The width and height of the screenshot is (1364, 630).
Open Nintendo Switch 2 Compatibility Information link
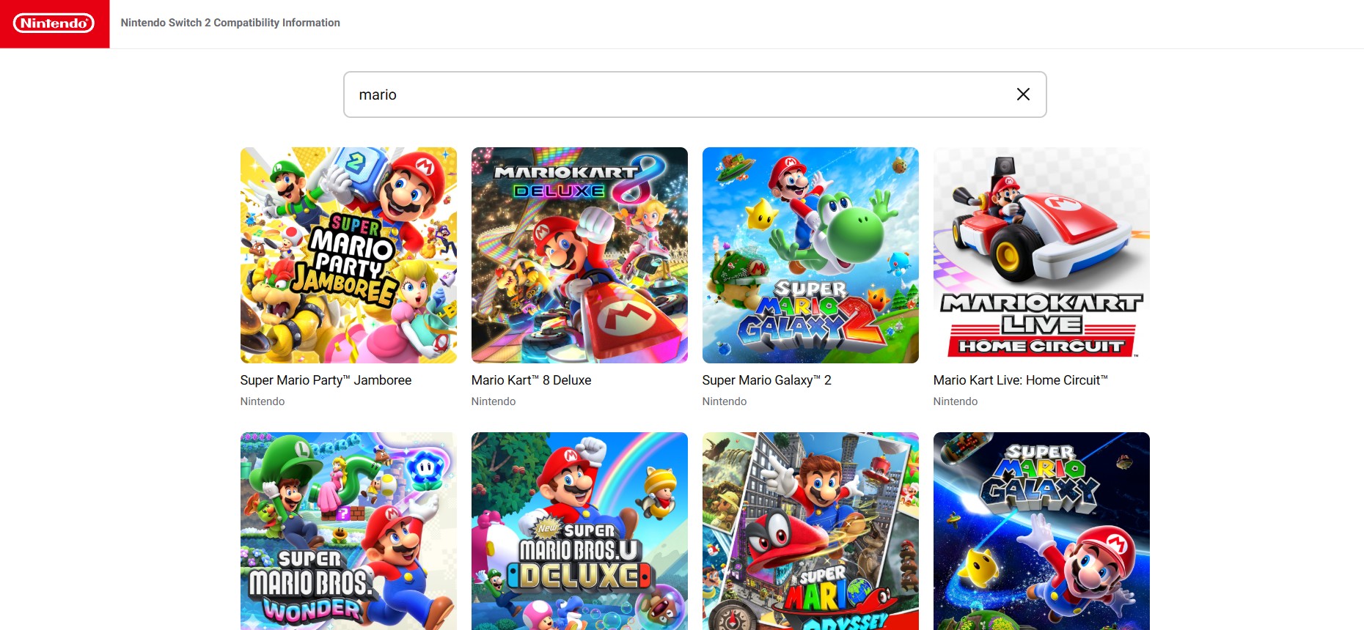click(230, 23)
